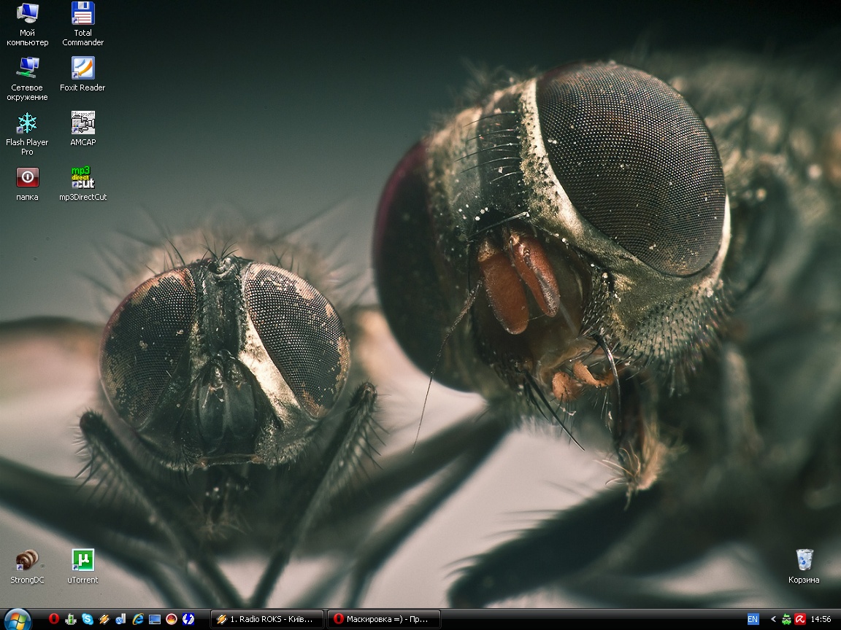
Task: Switch to Radio ROKS taskbar window
Action: (x=267, y=619)
